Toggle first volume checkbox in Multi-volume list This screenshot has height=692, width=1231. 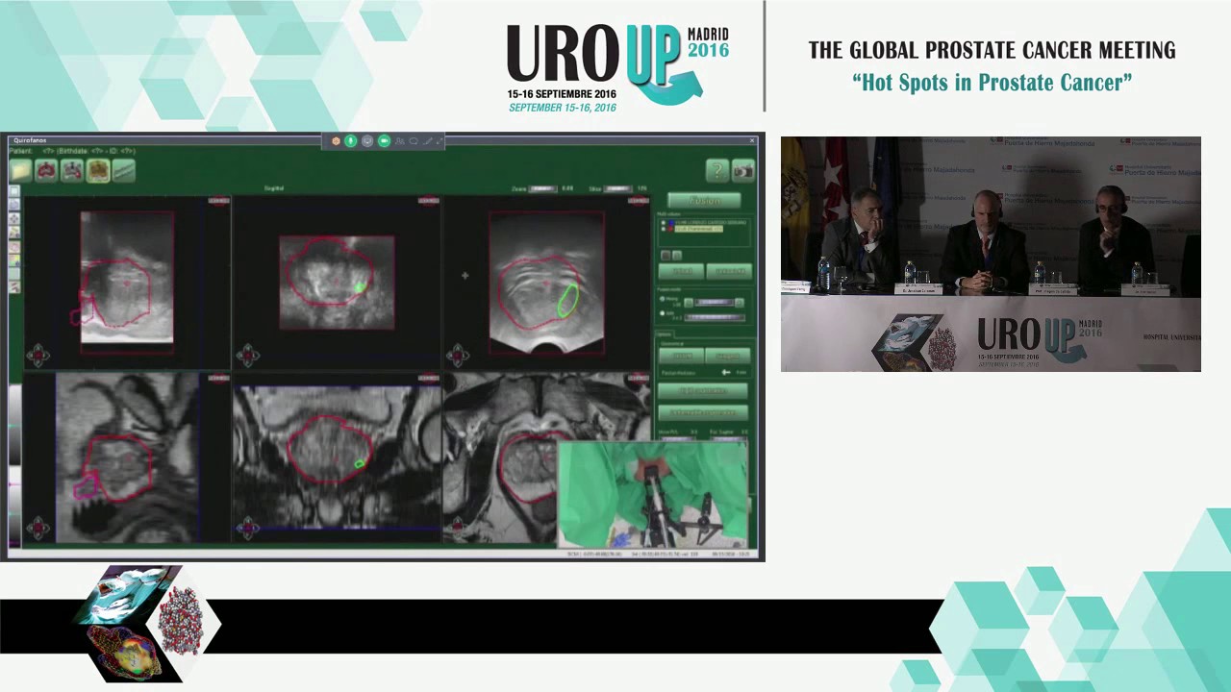(663, 222)
